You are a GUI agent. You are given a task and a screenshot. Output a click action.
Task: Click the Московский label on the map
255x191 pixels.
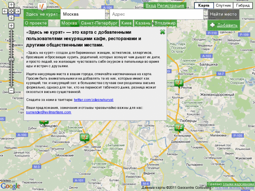pos(65,155)
